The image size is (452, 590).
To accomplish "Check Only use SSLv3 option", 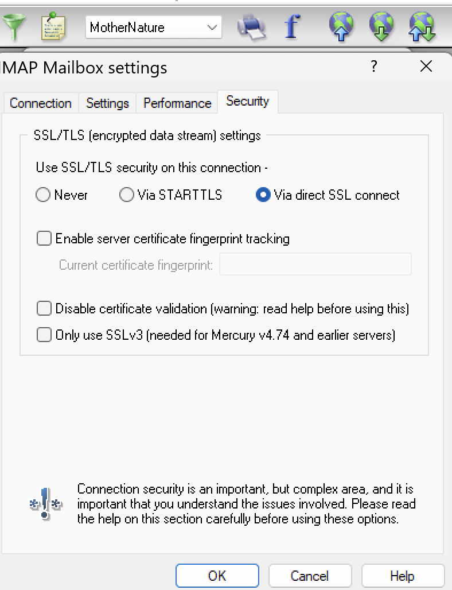I will click(x=44, y=335).
